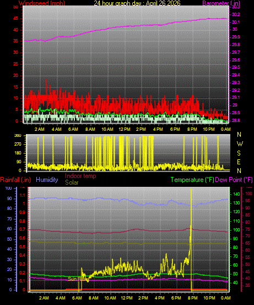The image size is (254, 305).
Task: Select the "Indoor temp" legend label
Action: pos(80,176)
